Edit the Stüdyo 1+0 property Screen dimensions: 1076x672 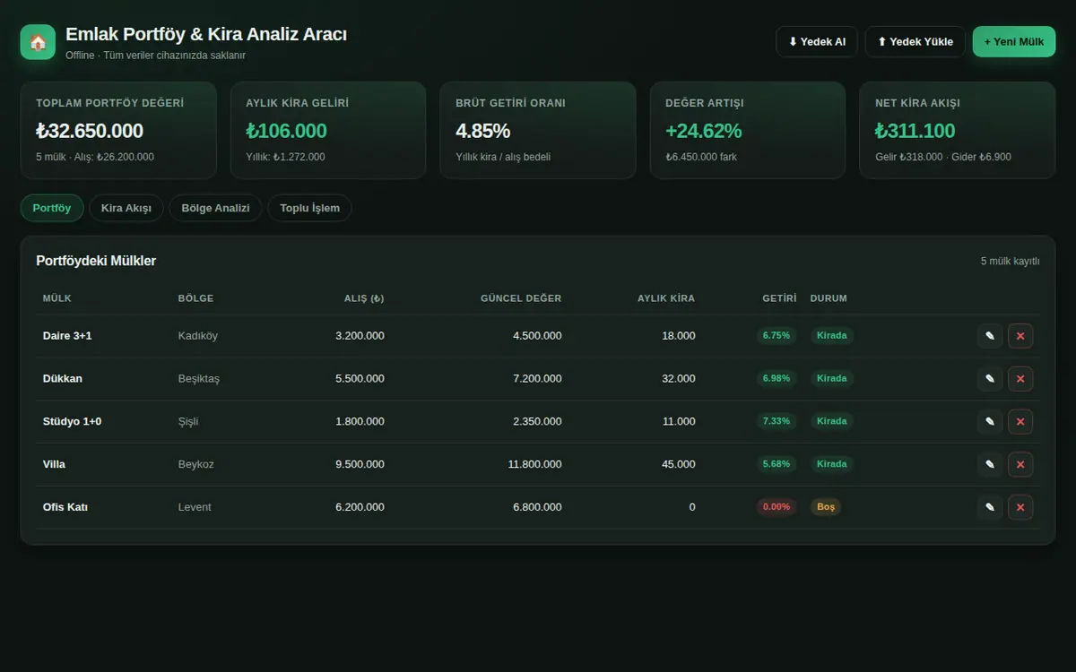[x=990, y=421]
